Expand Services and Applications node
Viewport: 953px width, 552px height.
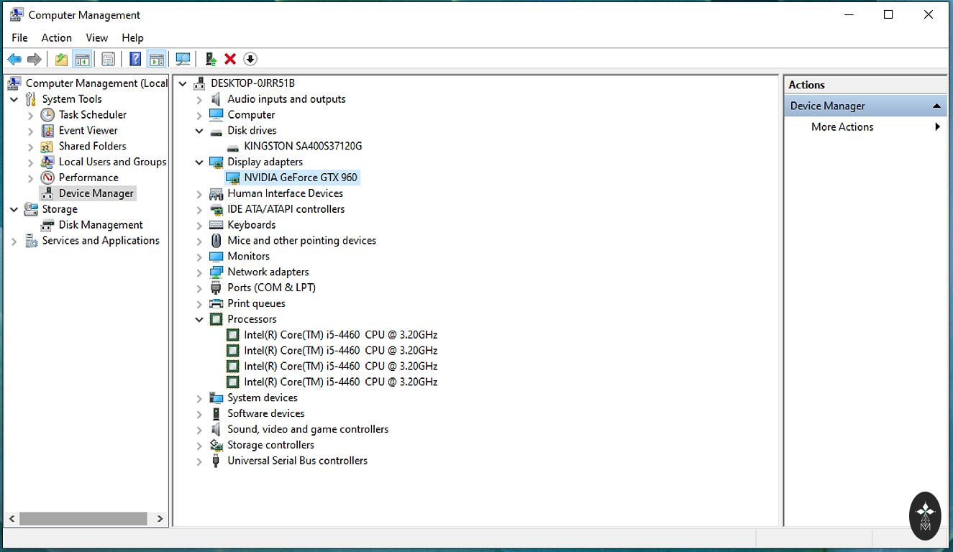(14, 241)
